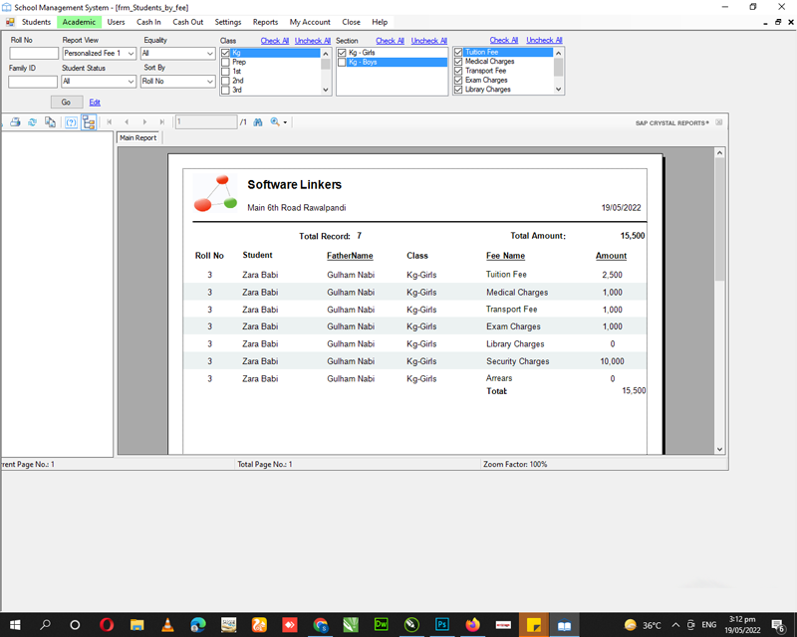Click inside the Roll No field
Image resolution: width=797 pixels, height=637 pixels.
(33, 54)
